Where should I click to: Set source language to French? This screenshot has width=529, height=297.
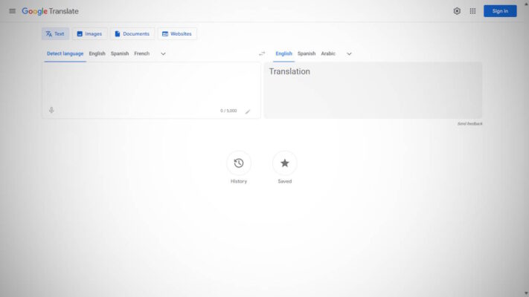click(x=141, y=53)
